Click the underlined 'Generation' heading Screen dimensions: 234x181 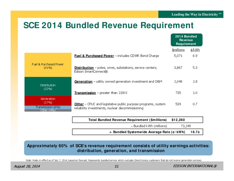coord(83,81)
